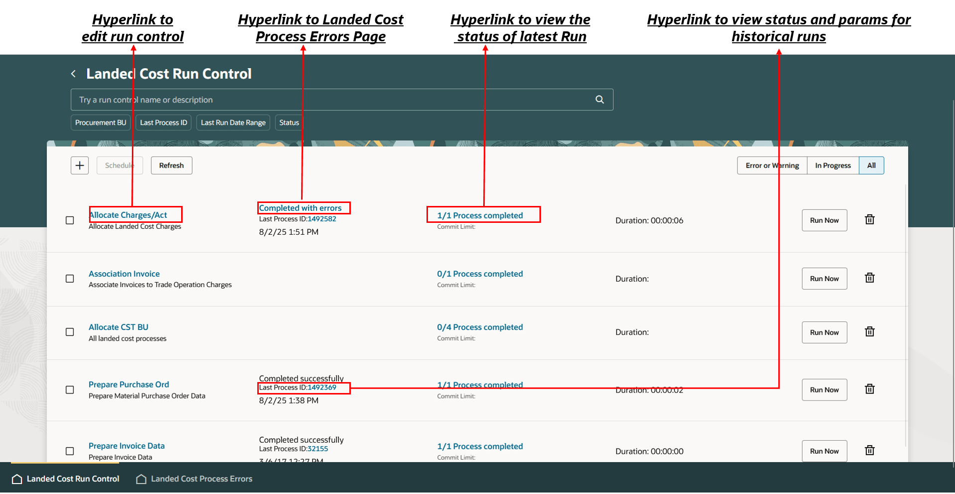Click Associate Invoices to Trade Operation Charges text
Viewport: 955px width, 494px height.
(x=160, y=285)
